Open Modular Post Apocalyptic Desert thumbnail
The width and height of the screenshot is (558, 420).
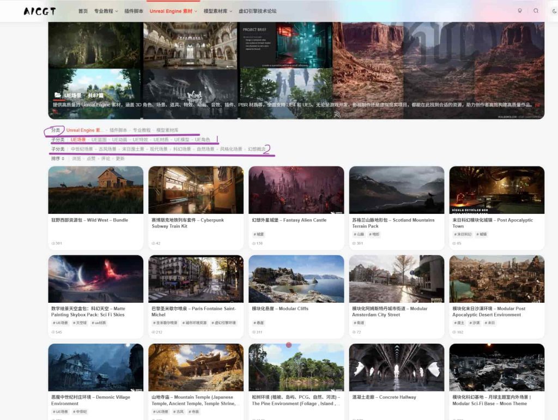point(497,279)
